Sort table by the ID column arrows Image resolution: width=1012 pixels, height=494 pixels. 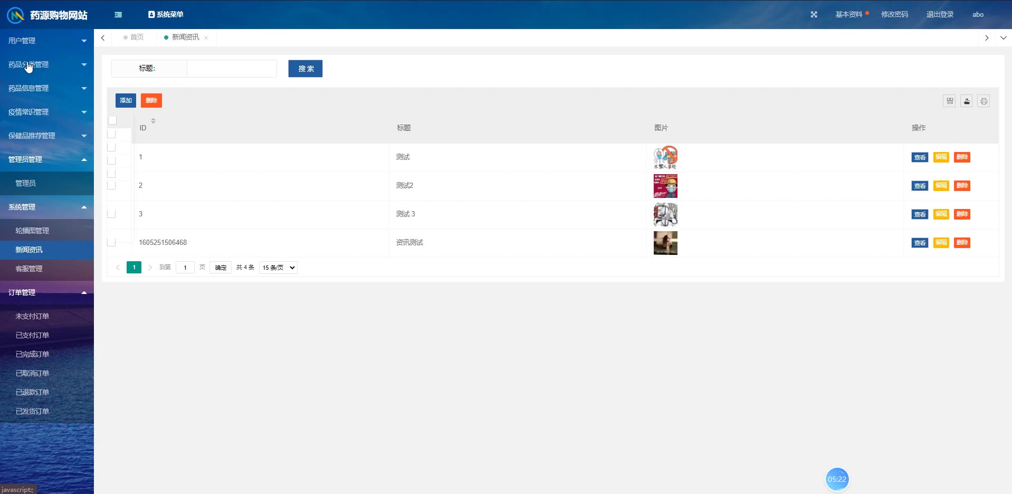pos(153,121)
